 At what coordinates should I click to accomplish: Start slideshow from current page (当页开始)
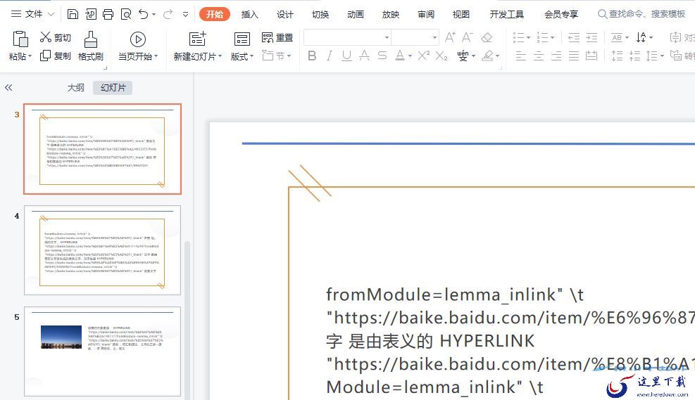coord(138,46)
